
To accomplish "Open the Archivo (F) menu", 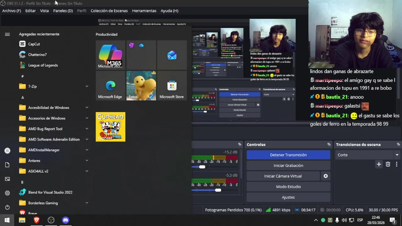I will click(12, 11).
